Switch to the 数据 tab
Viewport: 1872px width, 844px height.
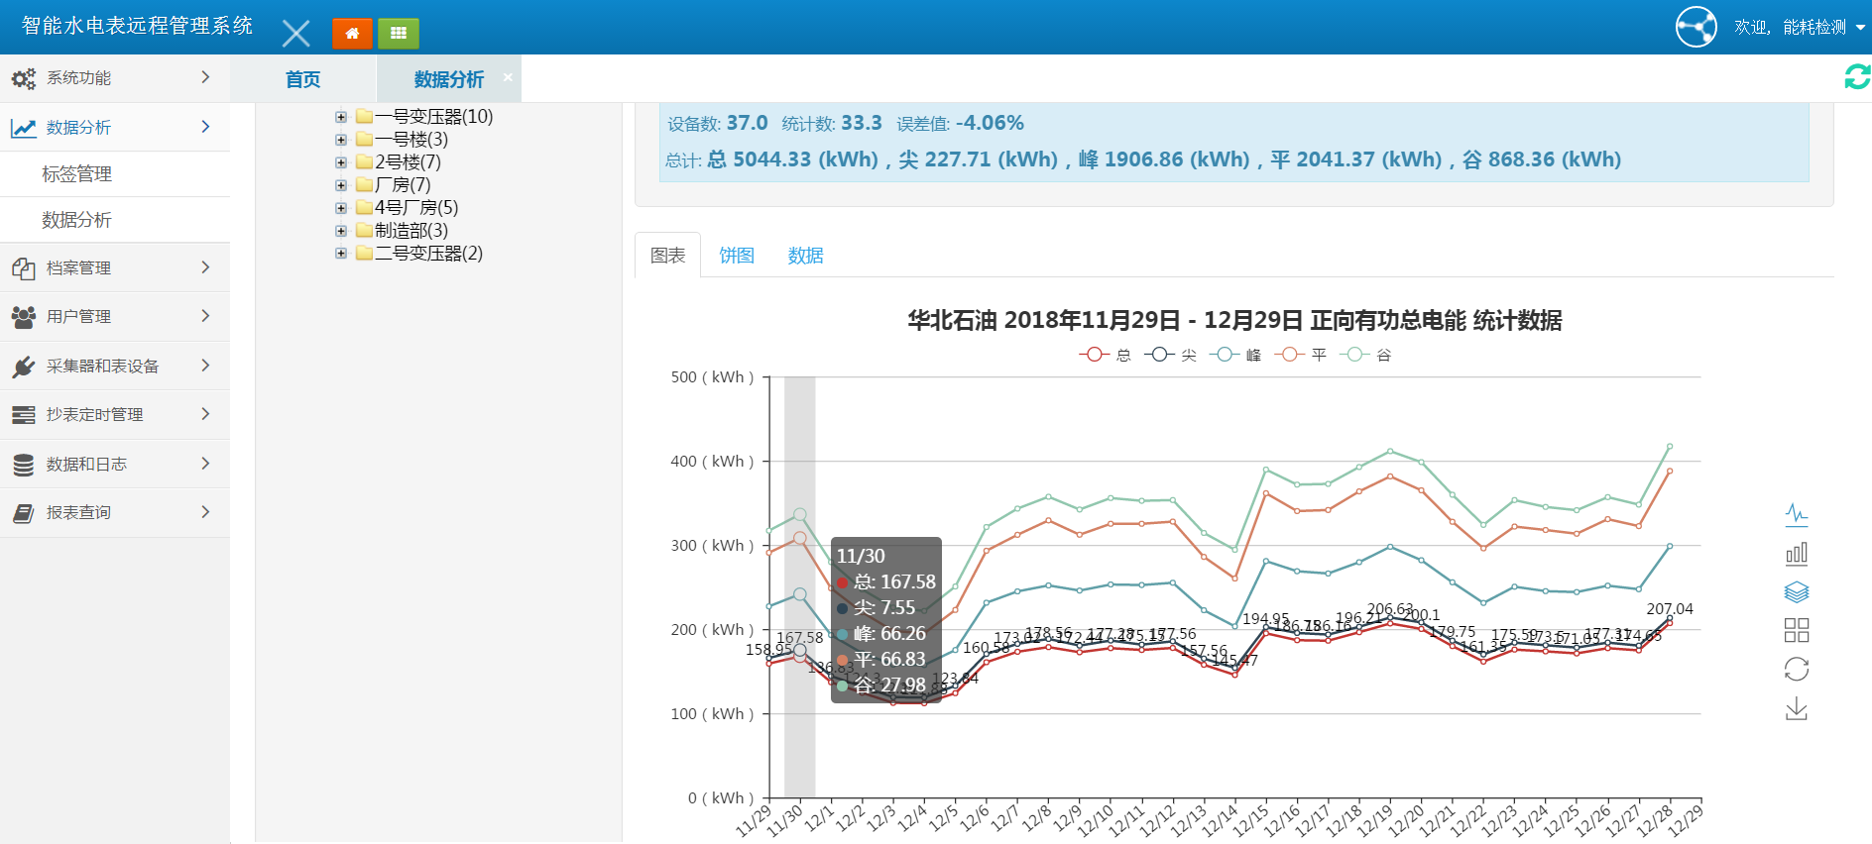805,256
